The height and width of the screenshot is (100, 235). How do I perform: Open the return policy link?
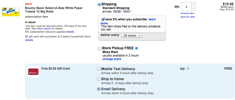point(44,28)
